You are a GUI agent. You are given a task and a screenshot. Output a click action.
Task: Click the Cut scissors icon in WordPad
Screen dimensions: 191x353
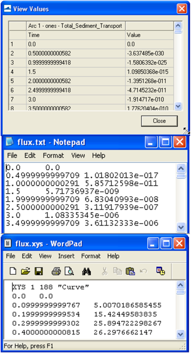(x=104, y=271)
